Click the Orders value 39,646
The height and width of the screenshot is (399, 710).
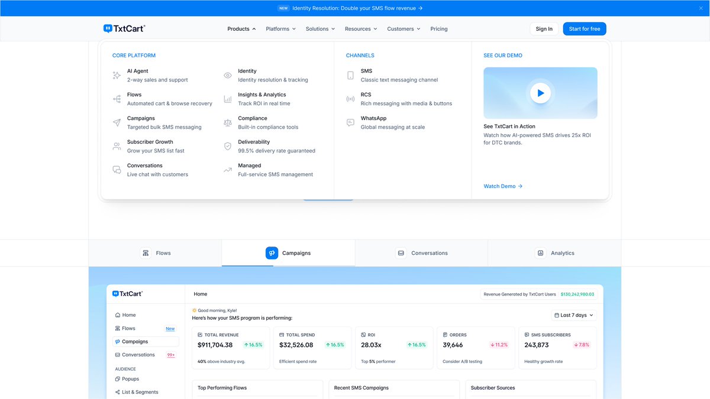[453, 345]
